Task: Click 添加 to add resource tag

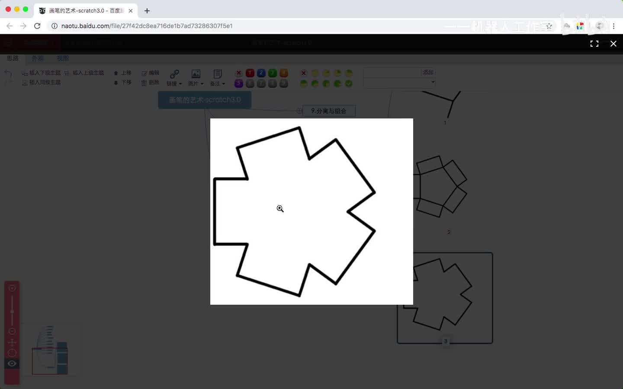Action: coord(428,72)
